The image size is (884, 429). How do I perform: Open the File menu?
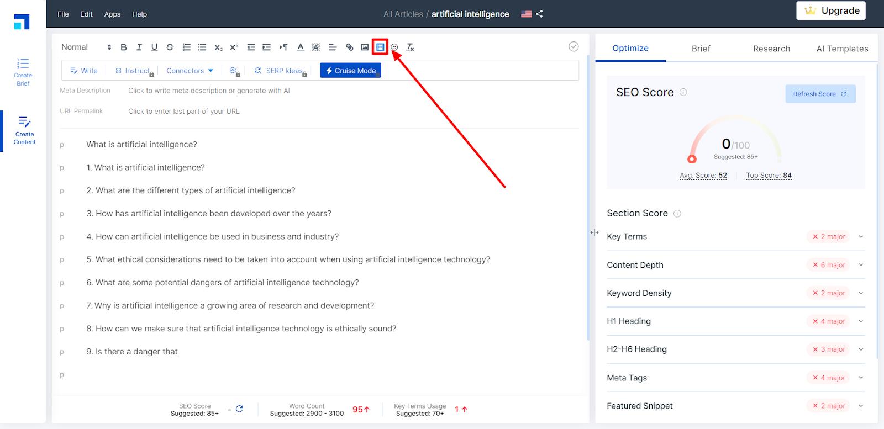pyautogui.click(x=63, y=14)
